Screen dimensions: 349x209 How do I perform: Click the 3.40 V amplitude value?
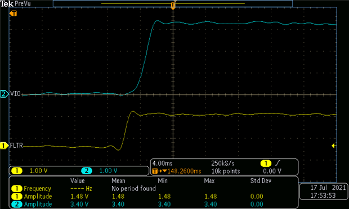click(79, 204)
